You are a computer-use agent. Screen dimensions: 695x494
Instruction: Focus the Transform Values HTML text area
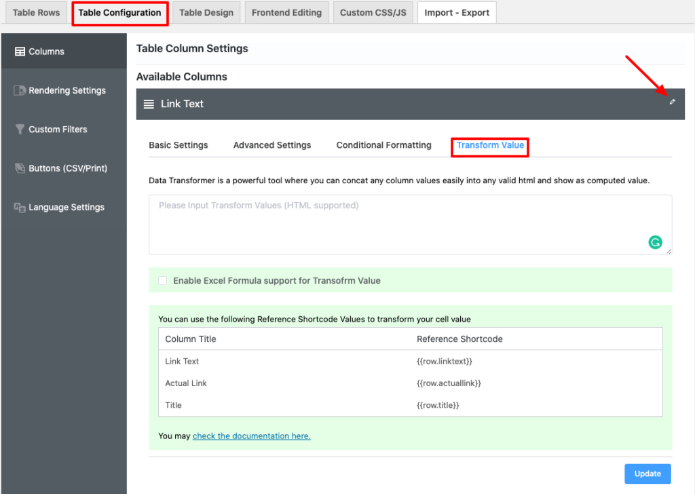click(400, 225)
